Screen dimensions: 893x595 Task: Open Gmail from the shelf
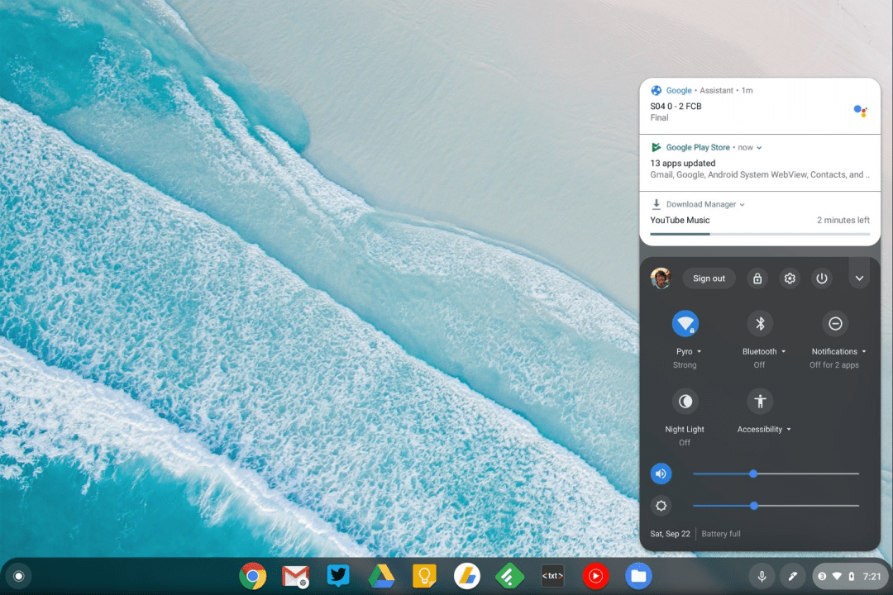295,576
